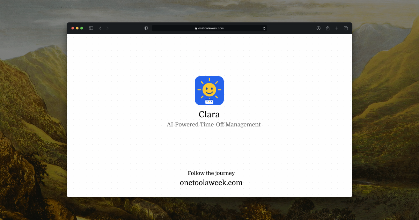Maximize the window with the green button
The height and width of the screenshot is (220, 419).
pos(82,28)
